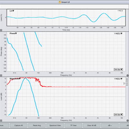Click the Capture All button
The width and height of the screenshot is (129, 129).
tap(18, 125)
